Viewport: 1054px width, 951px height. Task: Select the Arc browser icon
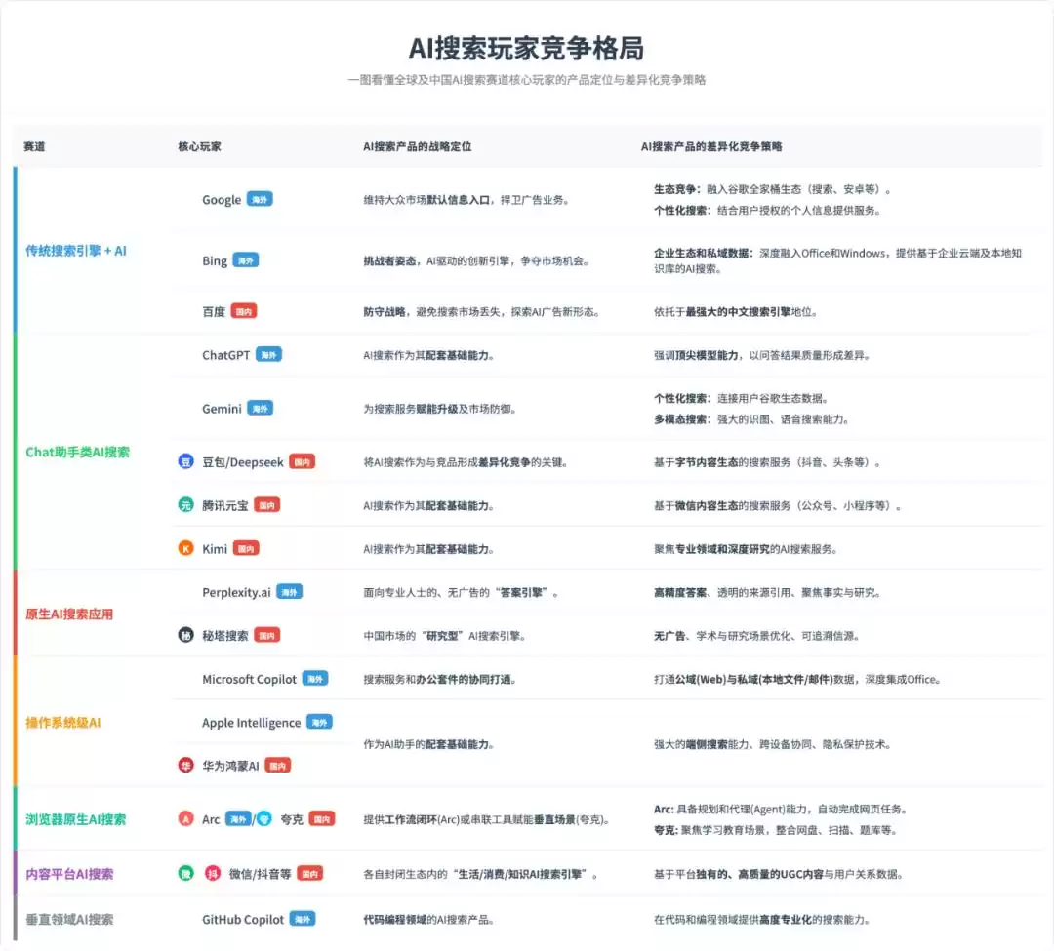pyautogui.click(x=185, y=819)
